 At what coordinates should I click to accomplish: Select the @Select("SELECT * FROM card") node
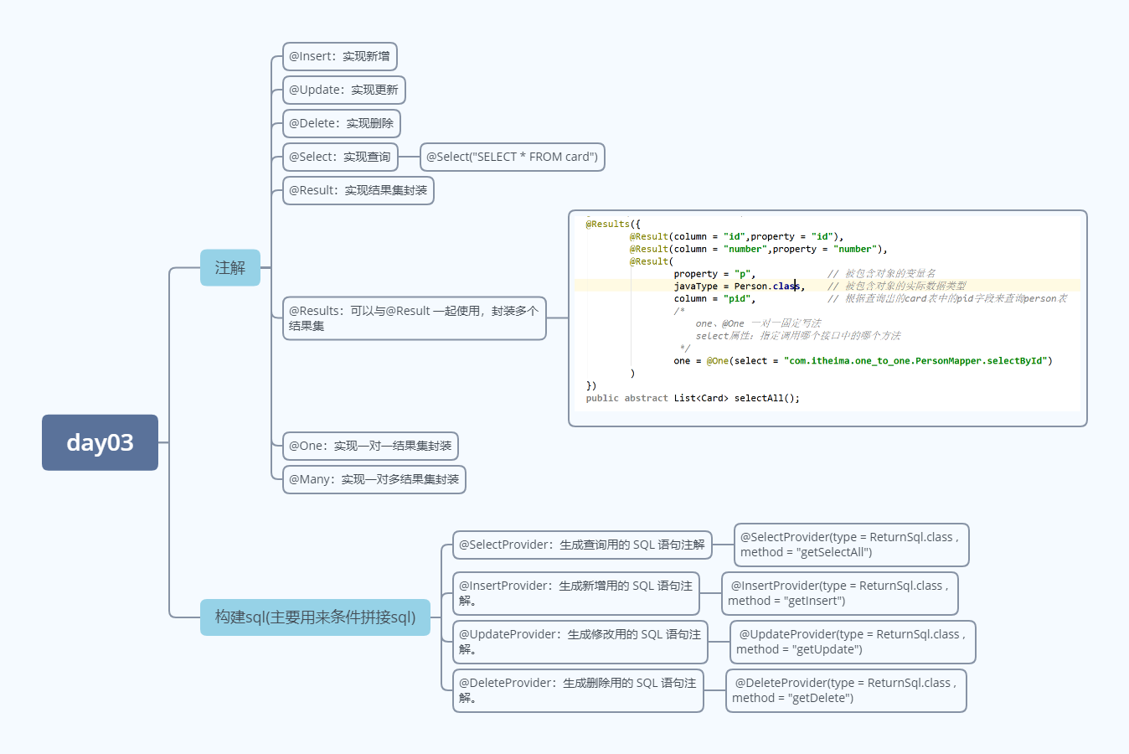(512, 157)
